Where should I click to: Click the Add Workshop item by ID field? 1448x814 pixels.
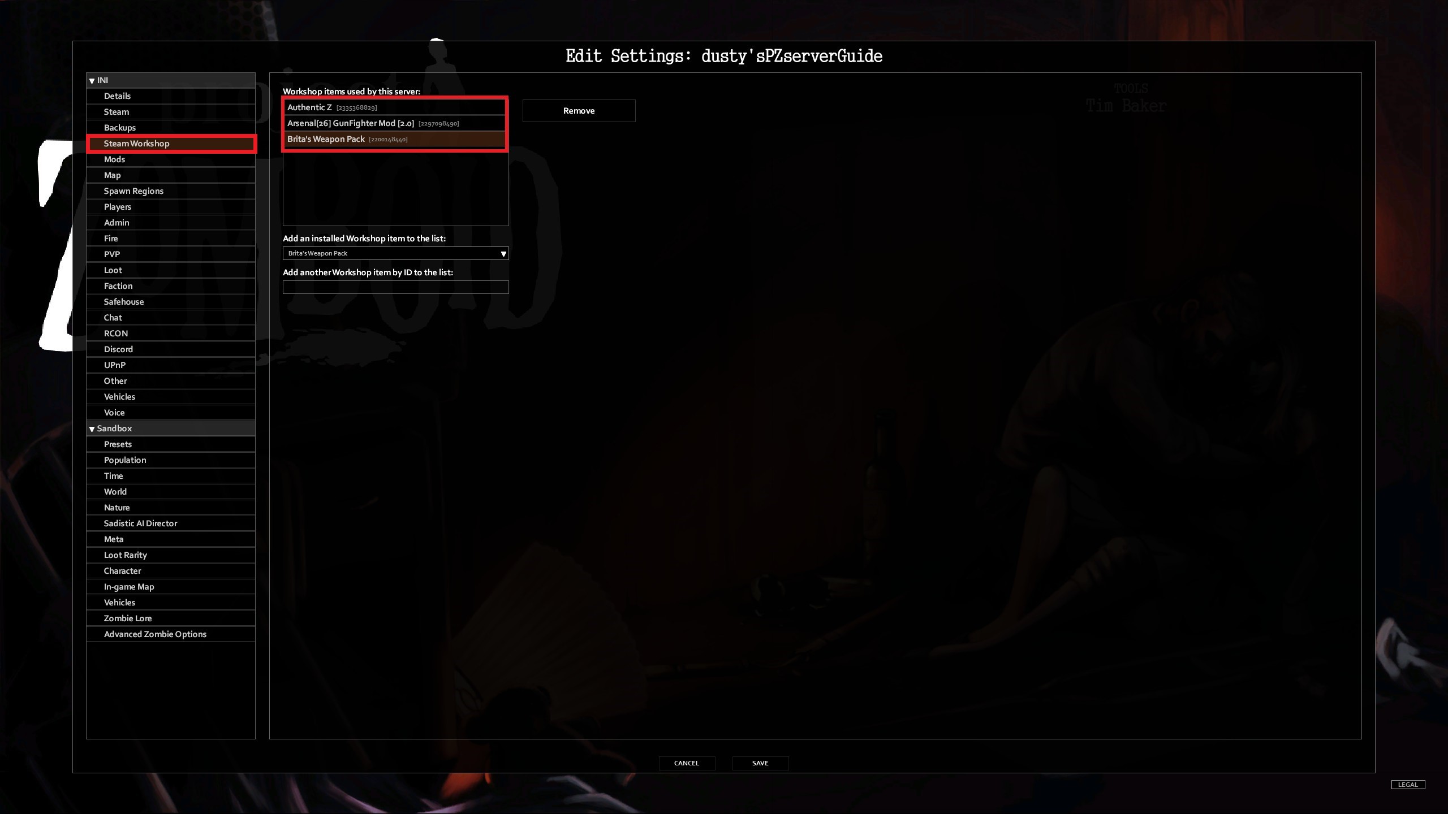tap(396, 286)
